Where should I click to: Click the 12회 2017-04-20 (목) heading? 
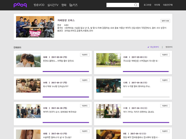coord(55,108)
